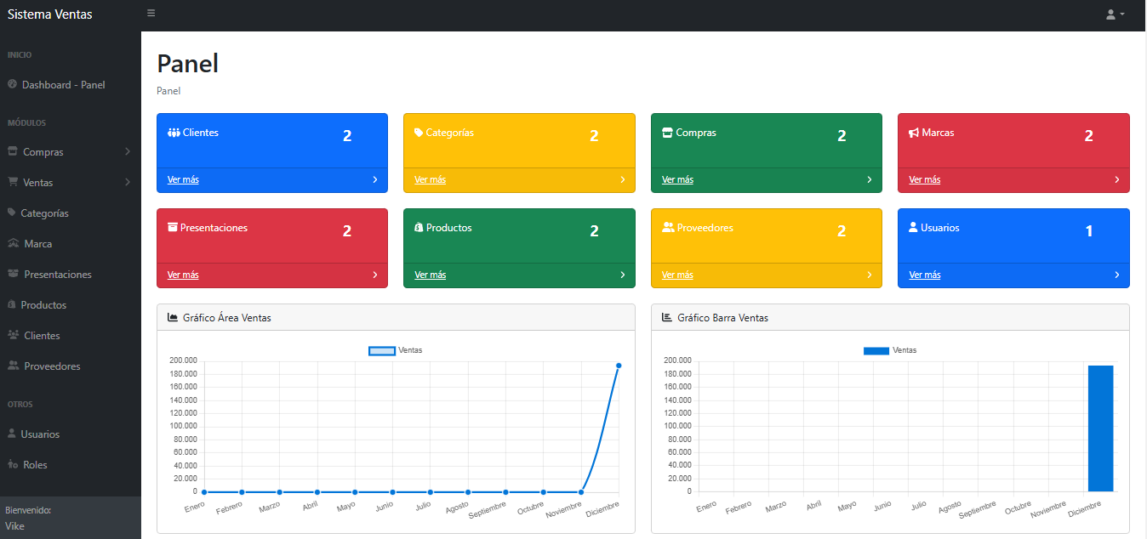This screenshot has height=539, width=1147.
Task: Click the Categorías tag icon in sidebar
Action: [x=12, y=213]
